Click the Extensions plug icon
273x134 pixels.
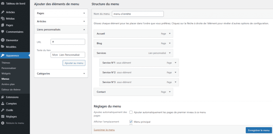(x=3, y=97)
